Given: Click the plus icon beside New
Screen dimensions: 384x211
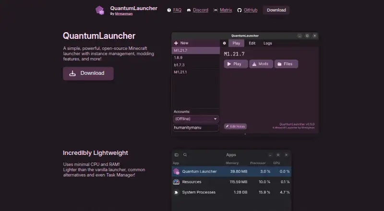Looking at the screenshot, I should [176, 43].
